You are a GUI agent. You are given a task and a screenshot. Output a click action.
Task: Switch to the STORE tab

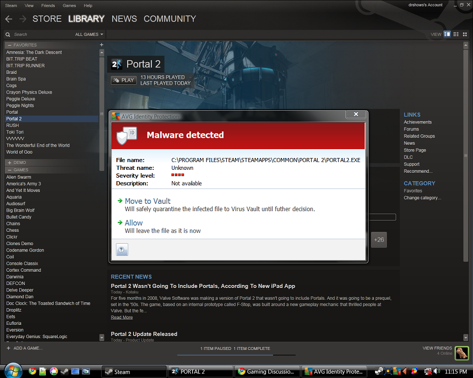[x=47, y=19]
